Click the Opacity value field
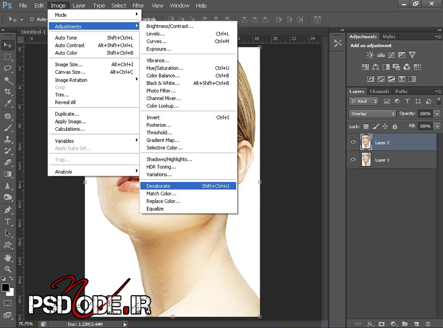The image size is (443, 328). click(x=425, y=114)
